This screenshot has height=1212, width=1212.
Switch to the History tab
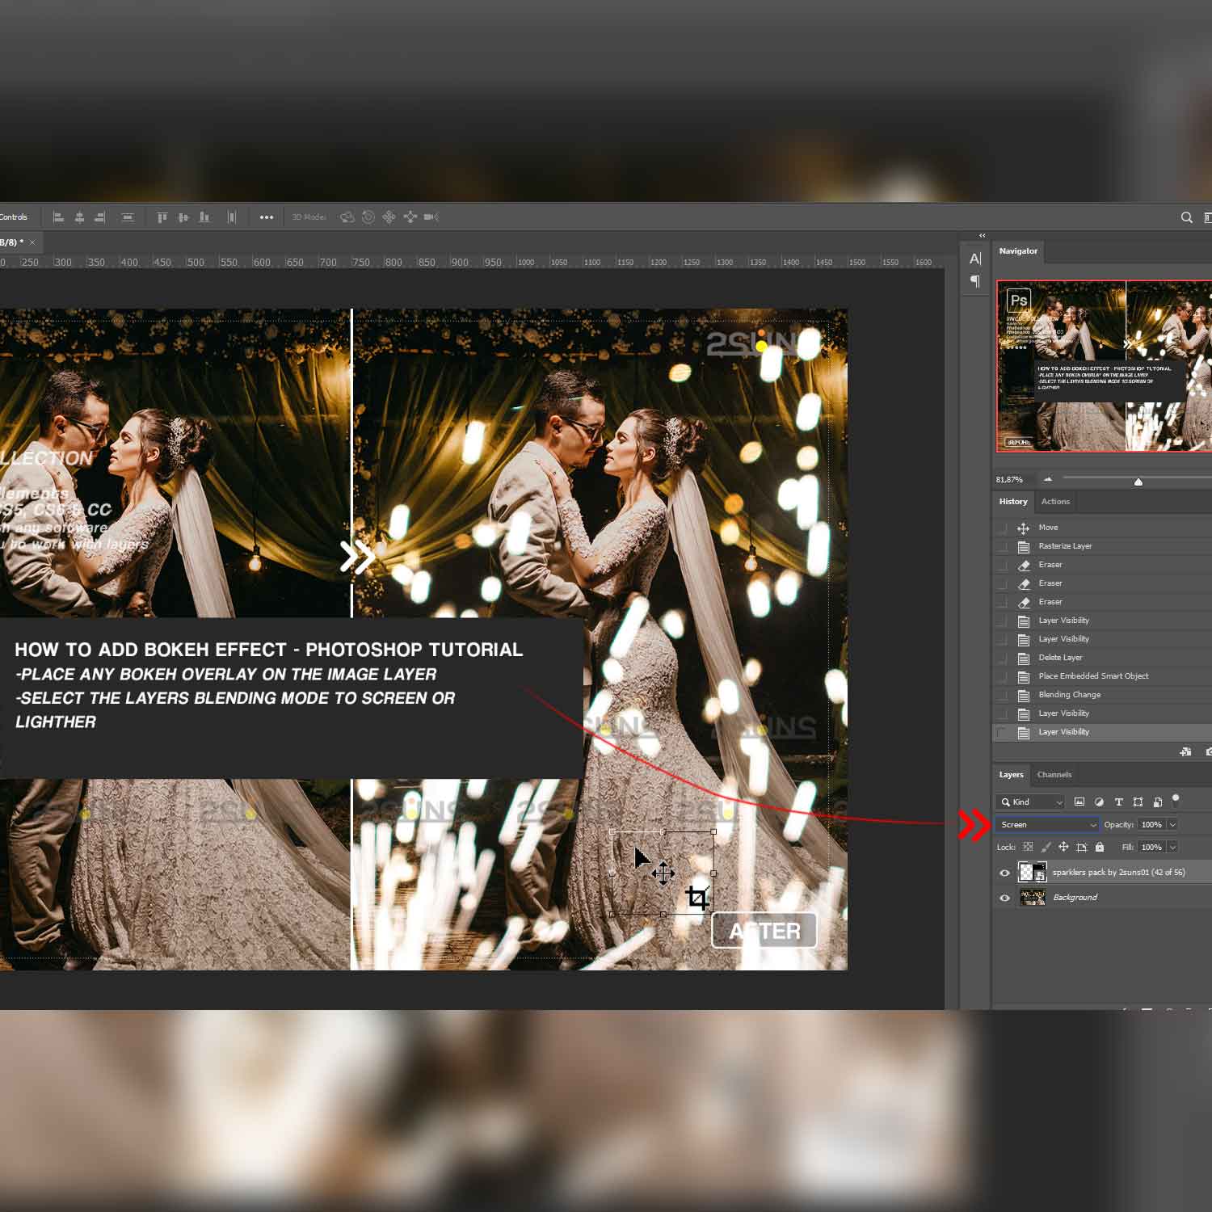1013,502
